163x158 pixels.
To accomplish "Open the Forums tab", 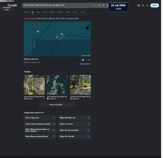I will point(45,12).
